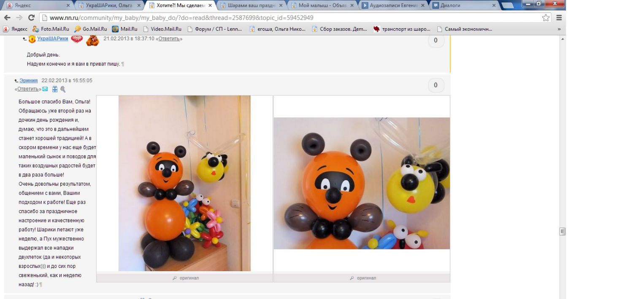
Task: Switch to the Яндекс tab
Action: click(x=37, y=5)
